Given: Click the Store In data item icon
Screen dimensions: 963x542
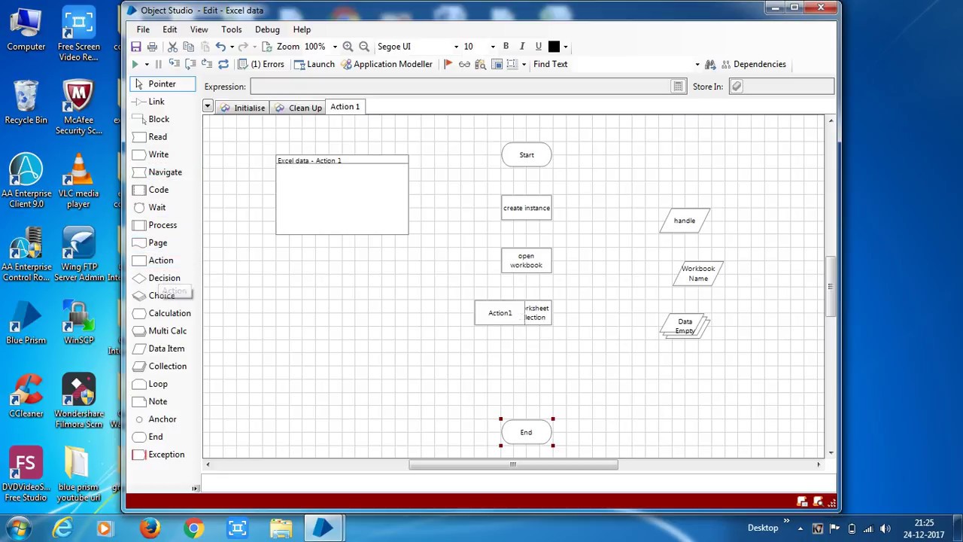Looking at the screenshot, I should coord(737,87).
